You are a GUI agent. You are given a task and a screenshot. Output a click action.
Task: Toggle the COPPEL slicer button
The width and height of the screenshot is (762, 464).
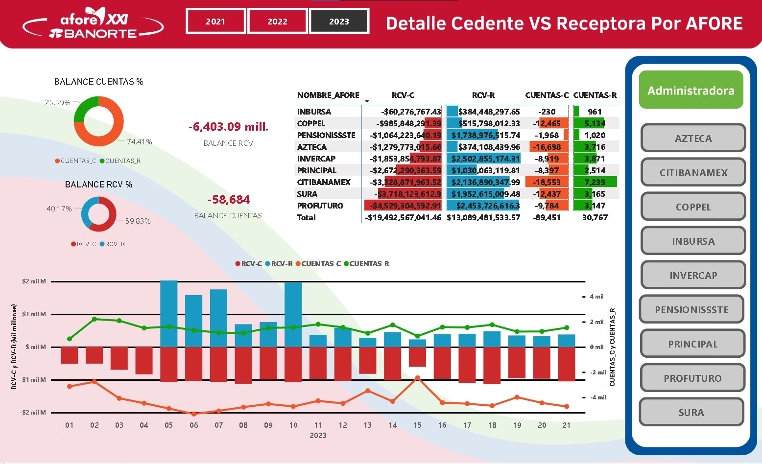click(693, 207)
